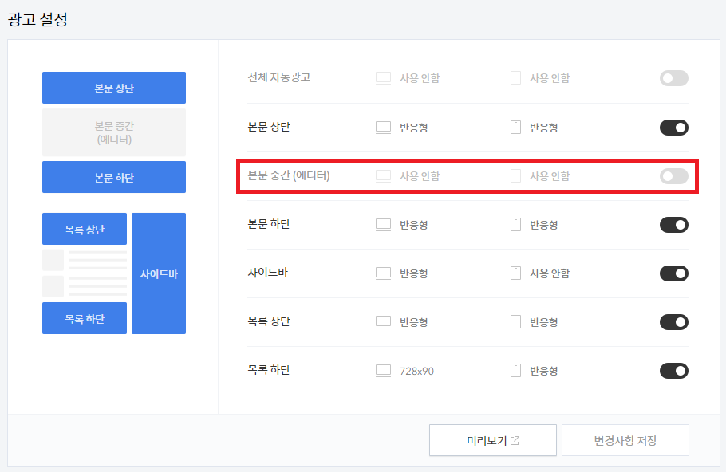Click mobile phone icon in 목록 상단 row
The height and width of the screenshot is (472, 726).
(515, 321)
